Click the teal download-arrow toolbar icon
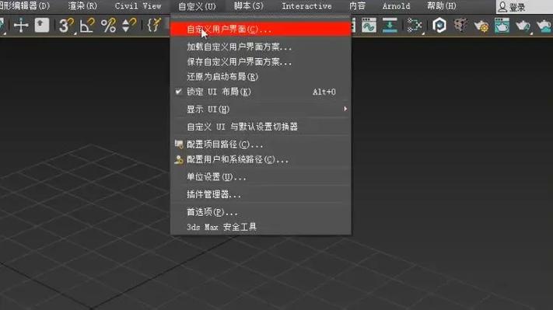The image size is (553, 310). [x=390, y=26]
